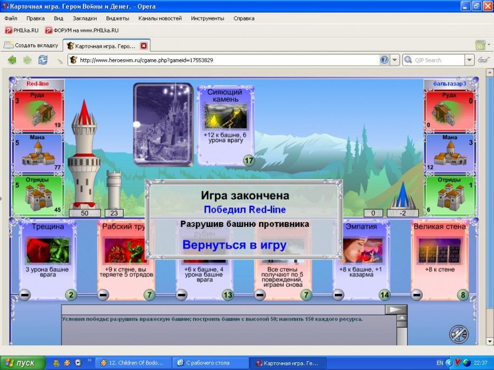Open the QIP Search engine dropdown
Screen dimensions: 494x370
(469, 60)
